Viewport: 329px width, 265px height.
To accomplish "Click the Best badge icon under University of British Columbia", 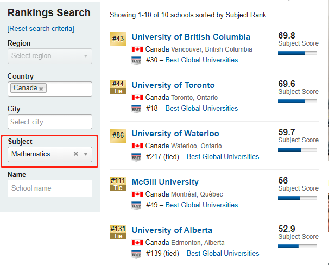I will (137, 60).
